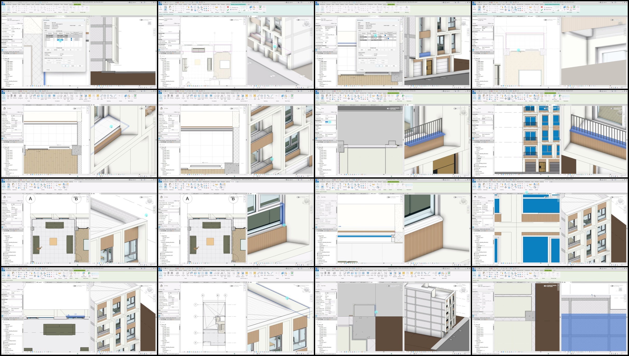Viewport: 629px width, 356px height.
Task: Select the Door tool in the G.F plan window
Action: (325, 273)
